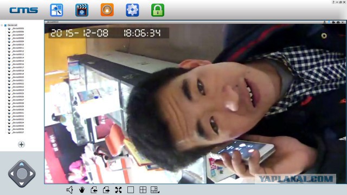Select _device00019 in the device list
The width and height of the screenshot is (347, 195).
tap(18, 74)
